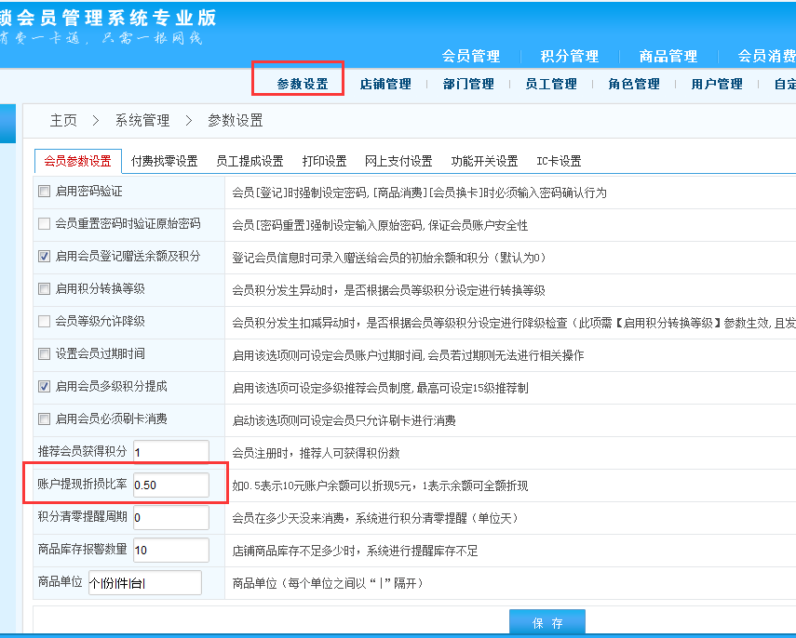Open 功能开关设置 tab
The height and width of the screenshot is (638, 796).
coord(484,161)
